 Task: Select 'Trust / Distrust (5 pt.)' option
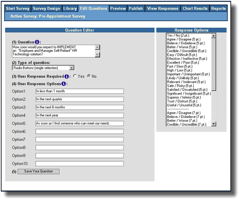point(182,101)
